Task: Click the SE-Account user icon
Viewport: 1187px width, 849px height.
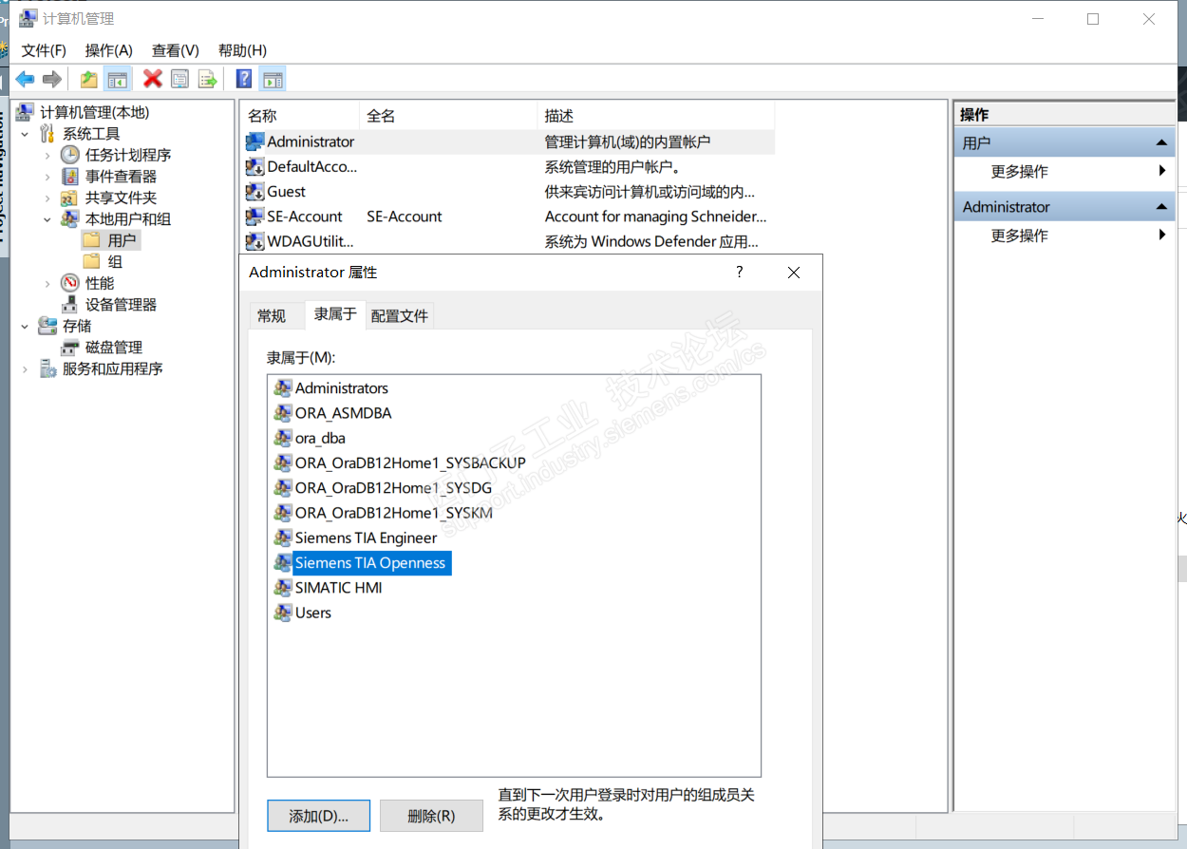Action: click(x=254, y=217)
